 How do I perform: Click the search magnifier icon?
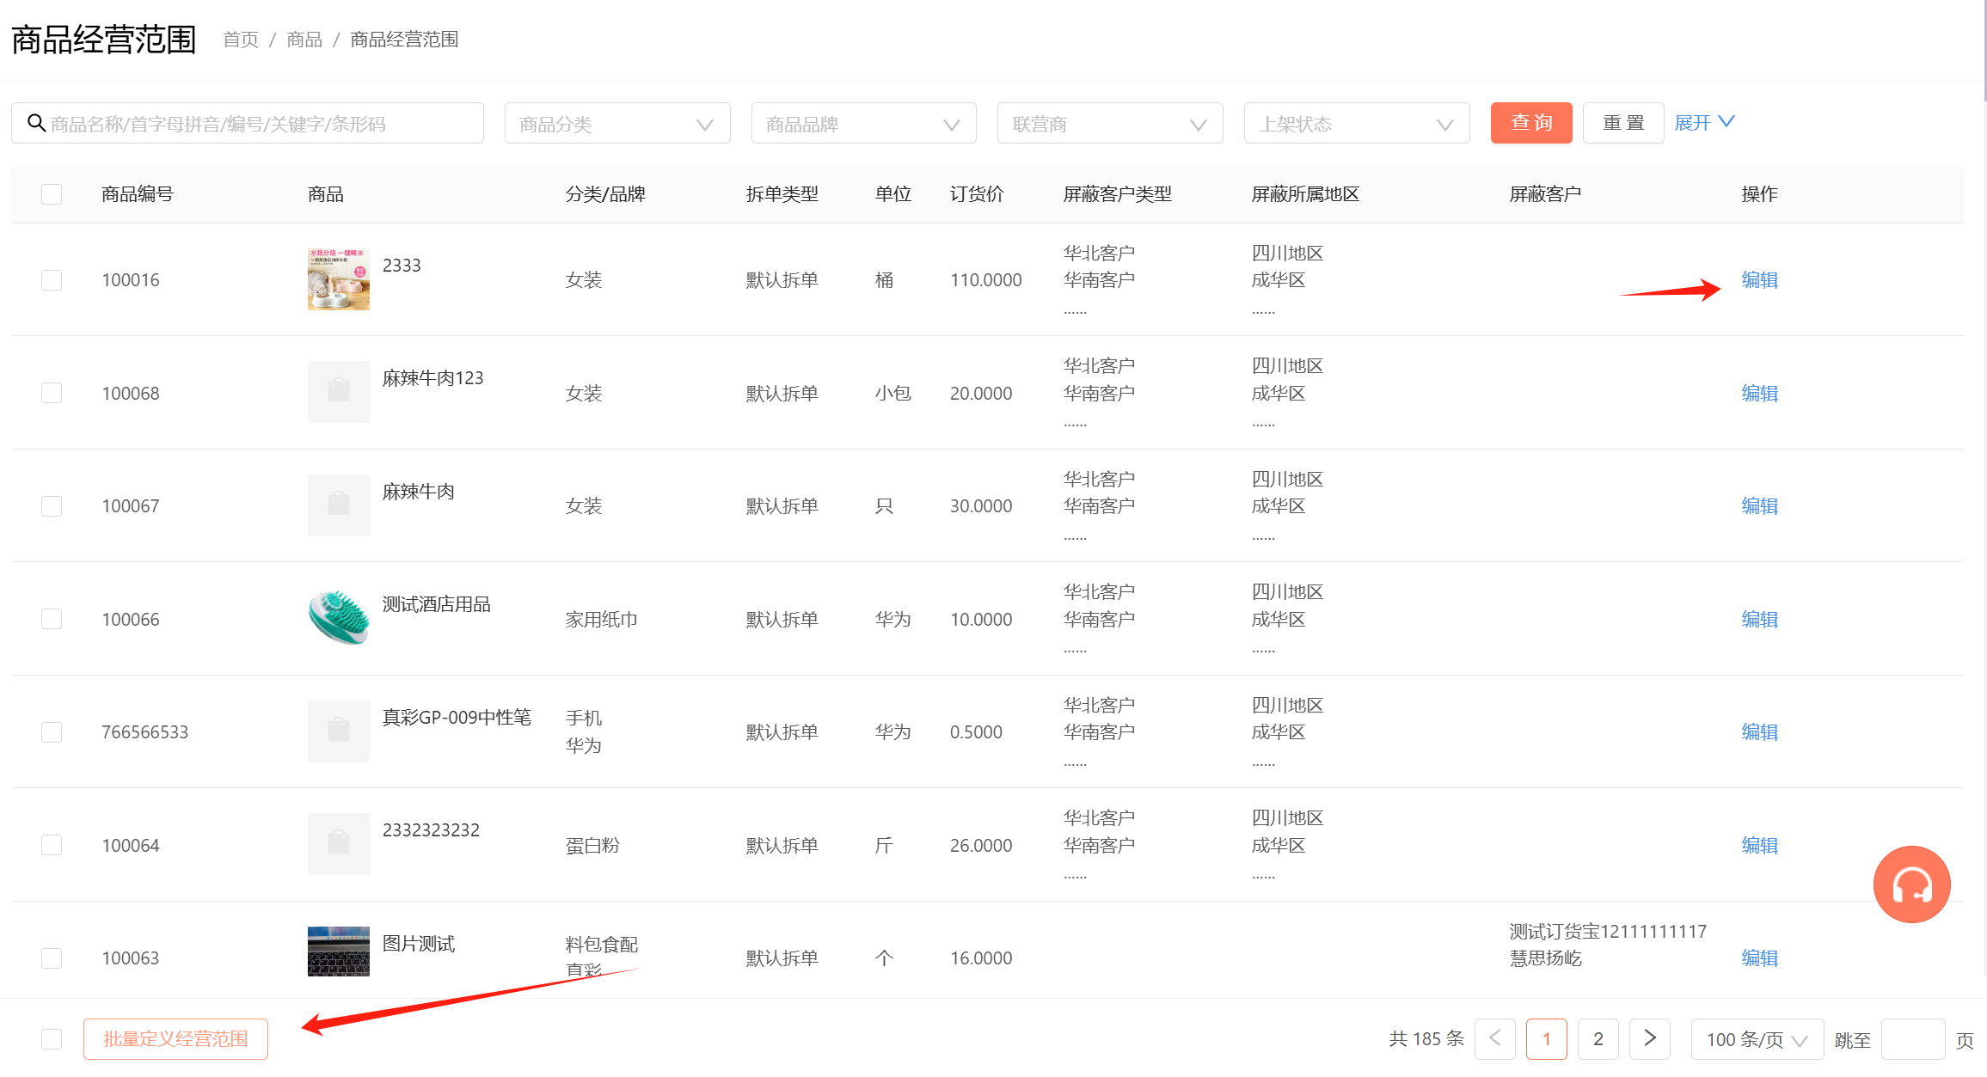[x=36, y=123]
